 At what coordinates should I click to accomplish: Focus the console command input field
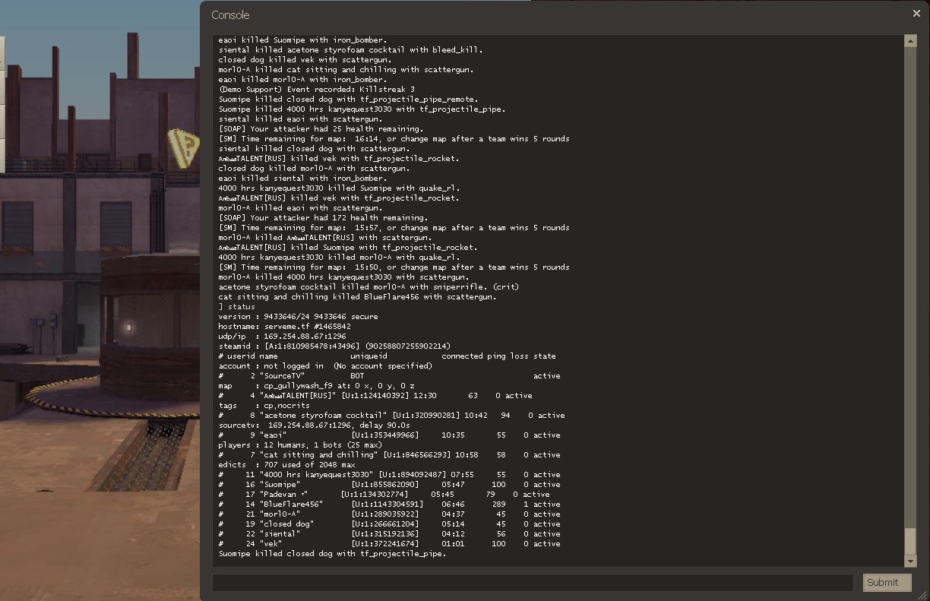pyautogui.click(x=532, y=583)
